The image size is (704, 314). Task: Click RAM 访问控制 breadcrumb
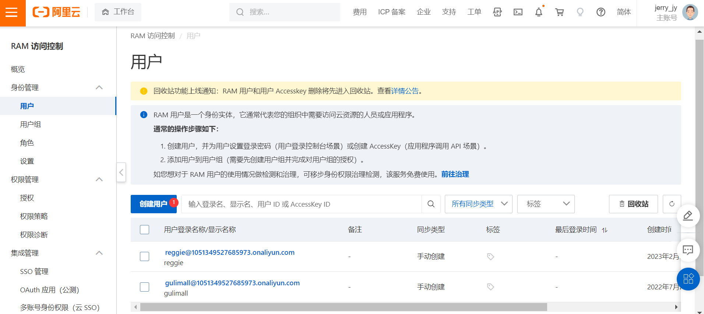153,36
